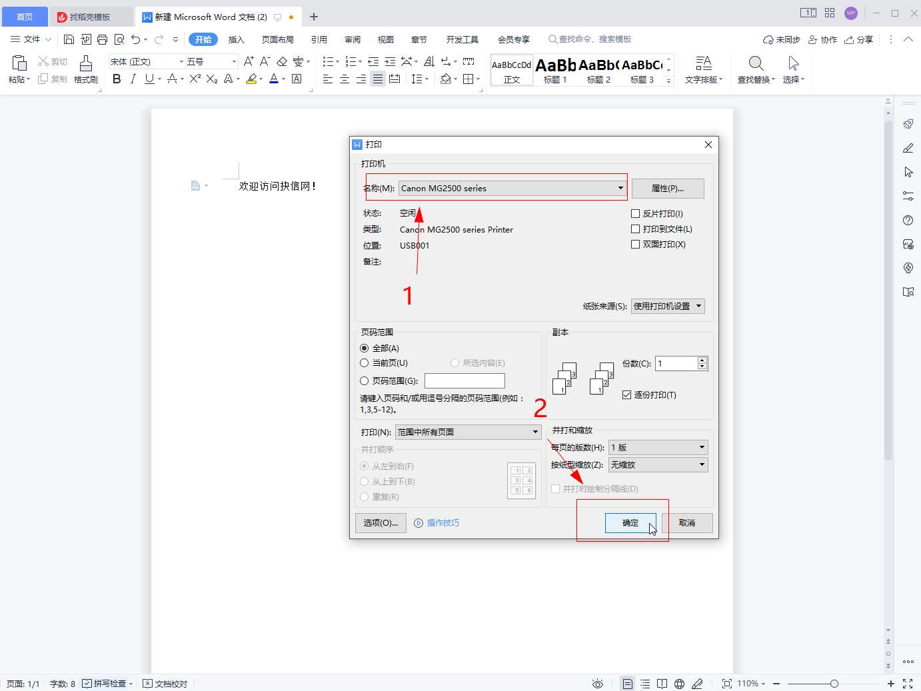Click the Underline icon
This screenshot has height=691, width=921.
click(x=149, y=79)
